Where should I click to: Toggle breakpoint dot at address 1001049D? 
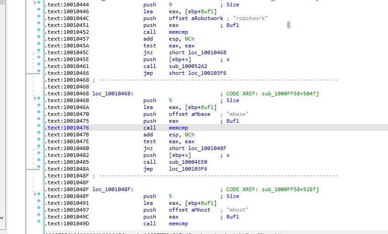tap(39, 224)
